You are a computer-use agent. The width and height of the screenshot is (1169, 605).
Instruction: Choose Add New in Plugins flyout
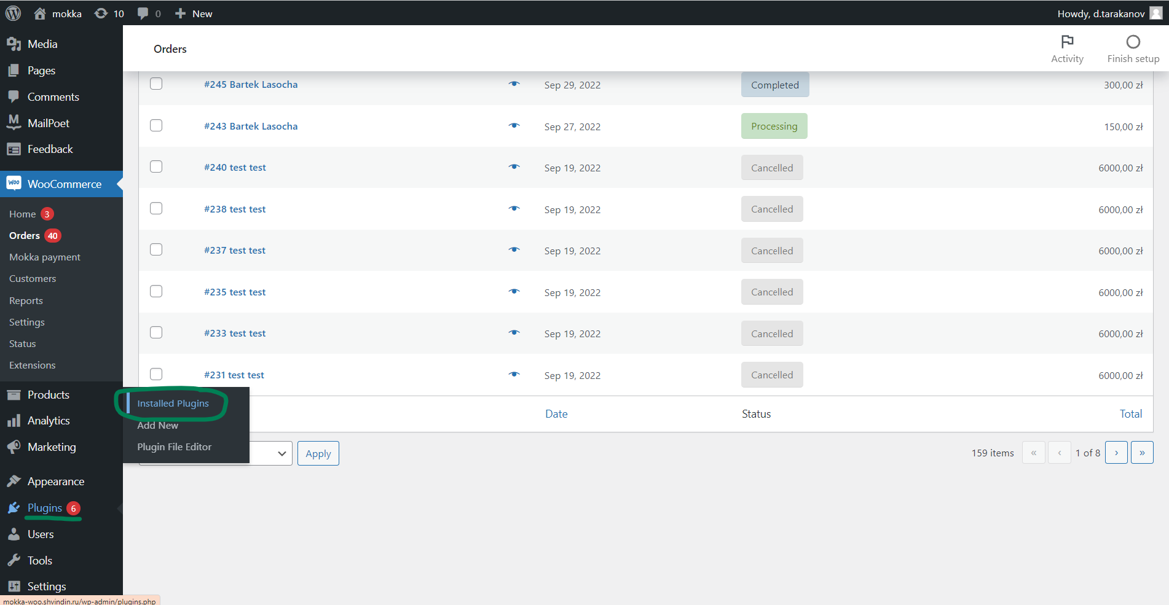coord(157,425)
